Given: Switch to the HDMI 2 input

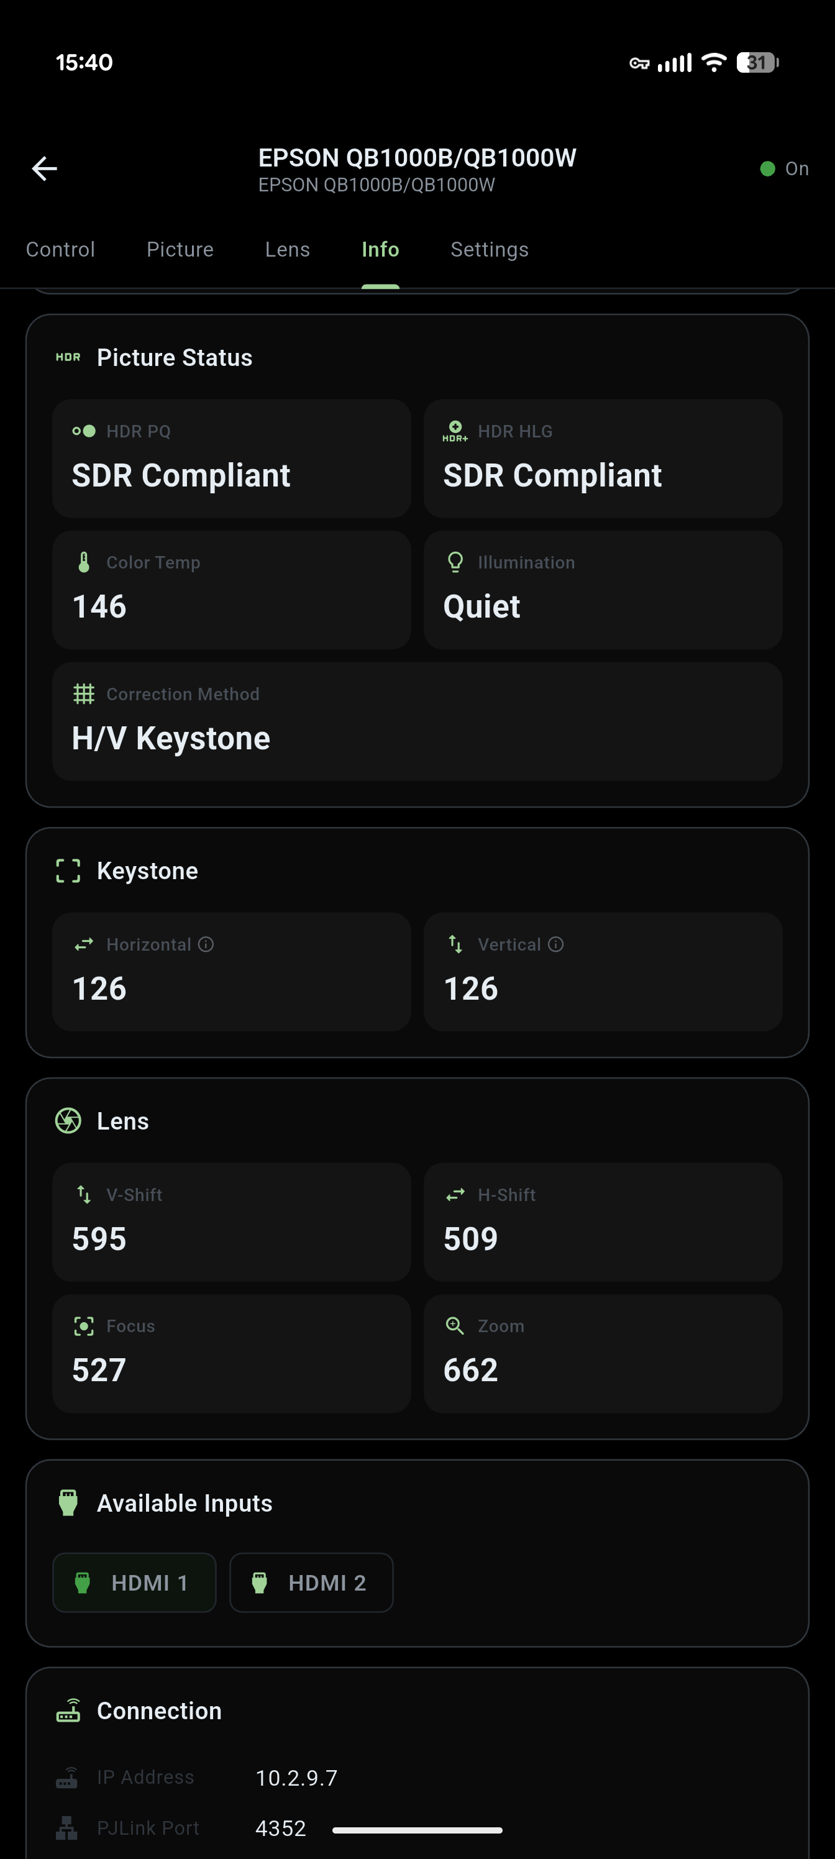Looking at the screenshot, I should (x=312, y=1583).
